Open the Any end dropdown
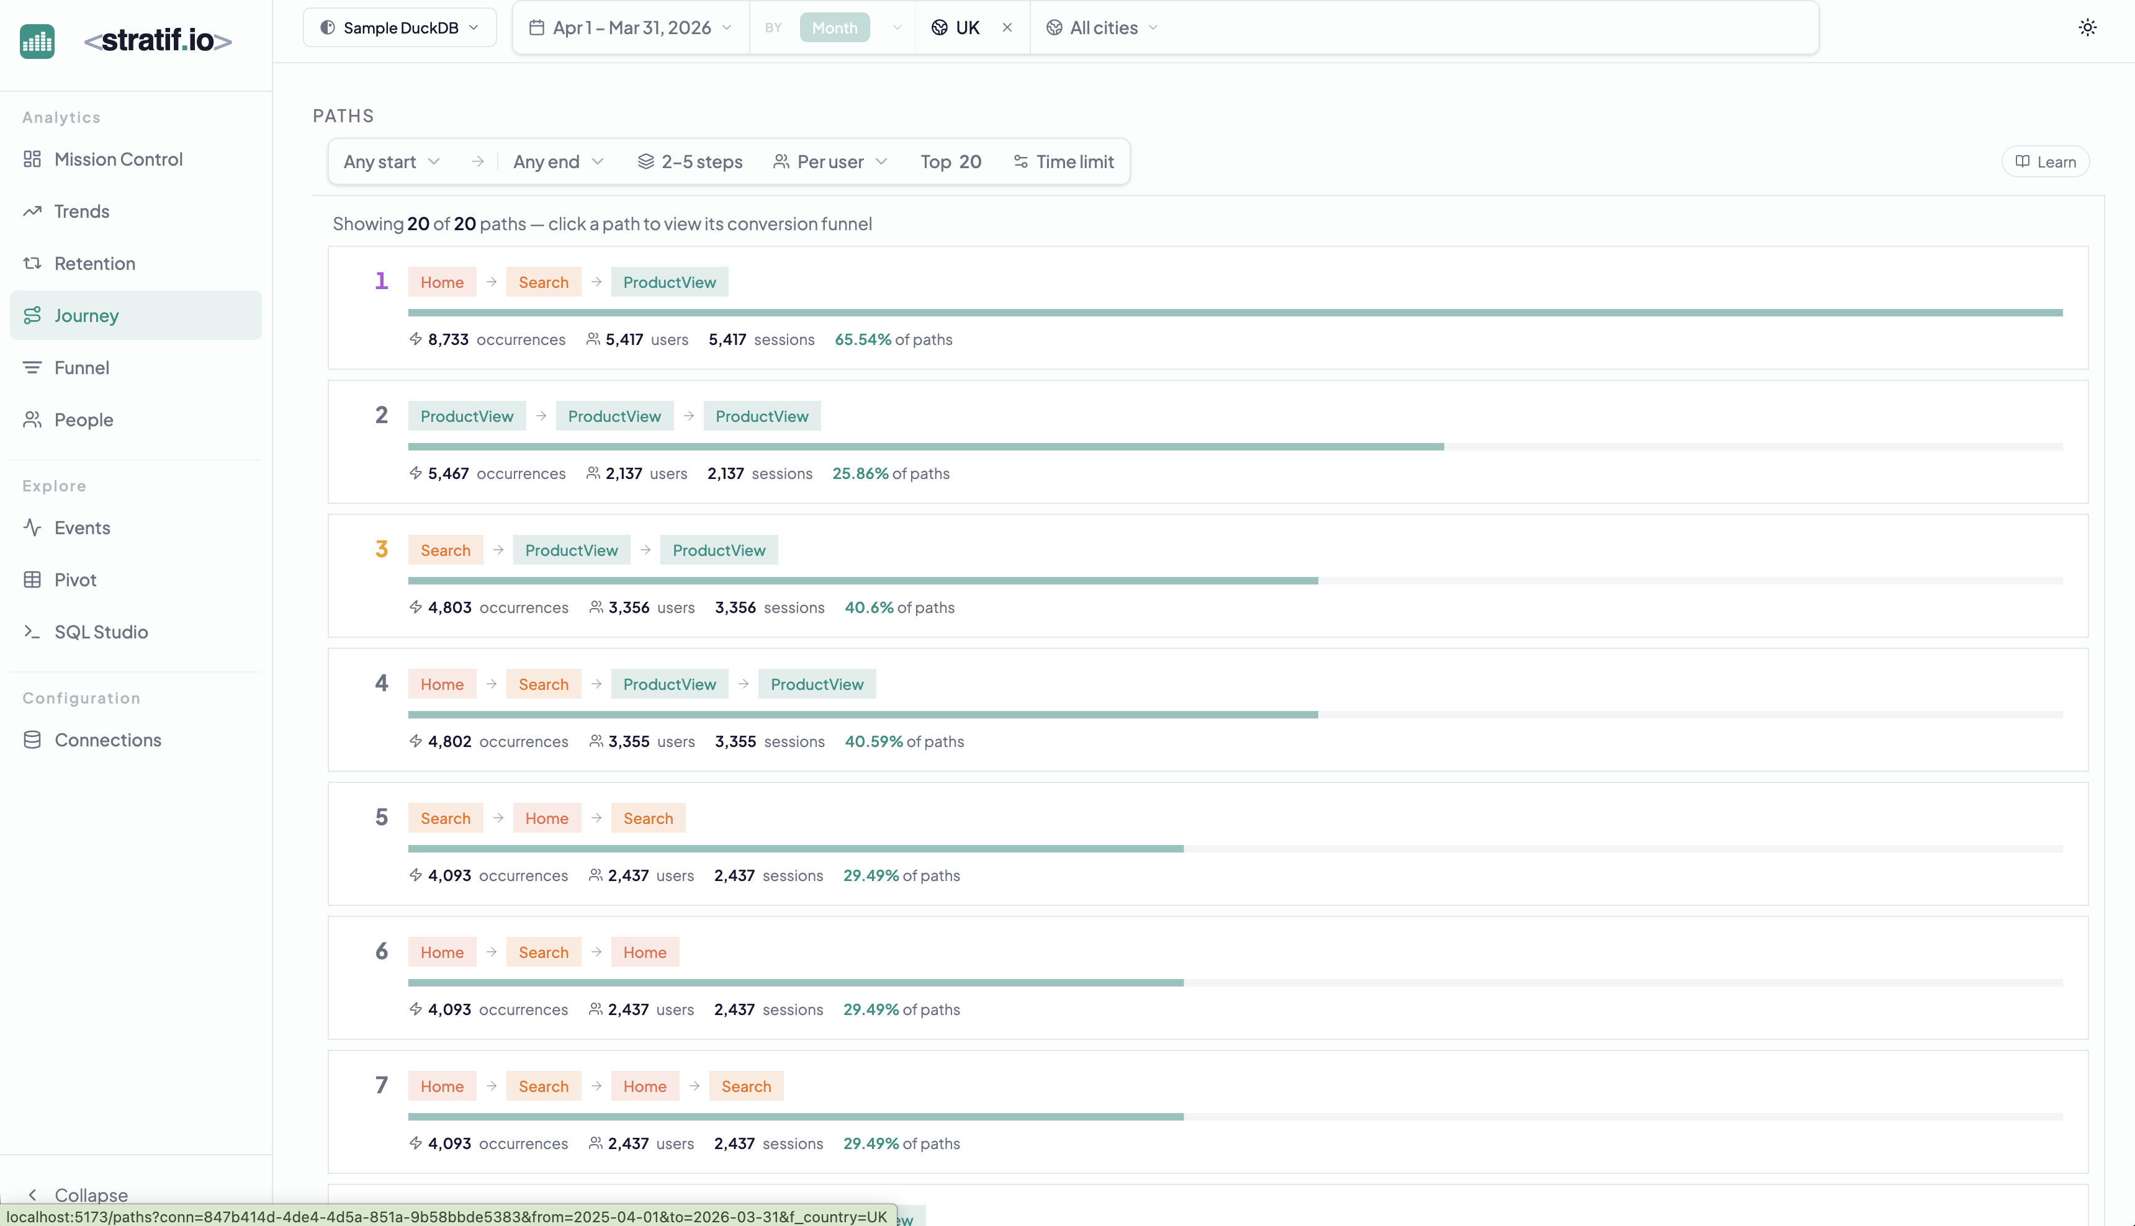Image resolution: width=2135 pixels, height=1226 pixels. pos(559,162)
